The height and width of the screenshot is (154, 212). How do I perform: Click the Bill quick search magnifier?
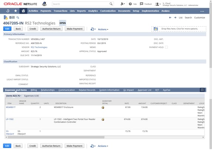coord(18,17)
